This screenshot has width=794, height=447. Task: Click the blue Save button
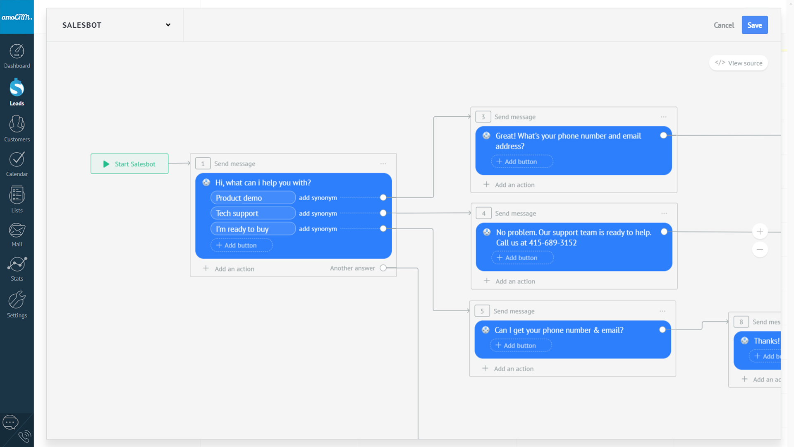(754, 25)
